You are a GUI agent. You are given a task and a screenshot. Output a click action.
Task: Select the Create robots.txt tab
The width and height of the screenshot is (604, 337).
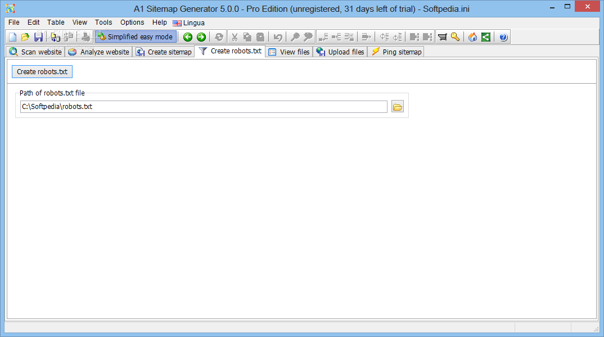(230, 51)
